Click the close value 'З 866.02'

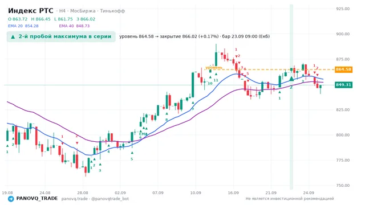(86, 19)
